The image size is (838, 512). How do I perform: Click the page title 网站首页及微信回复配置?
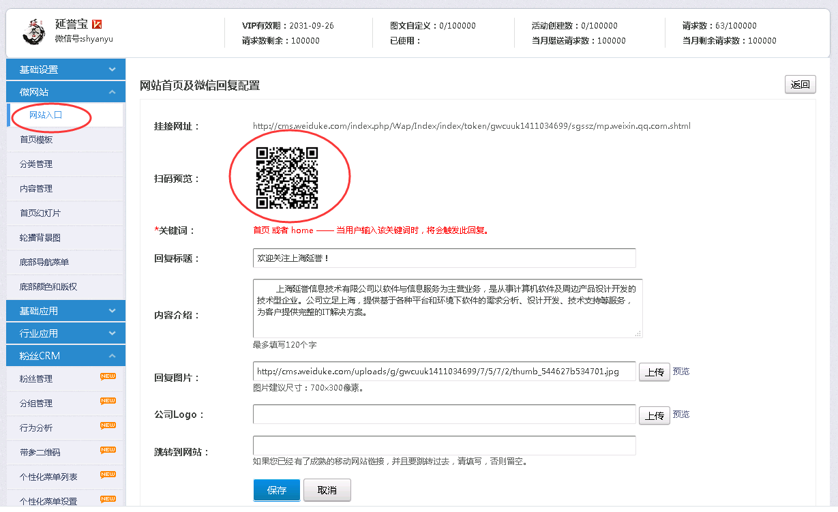[200, 86]
